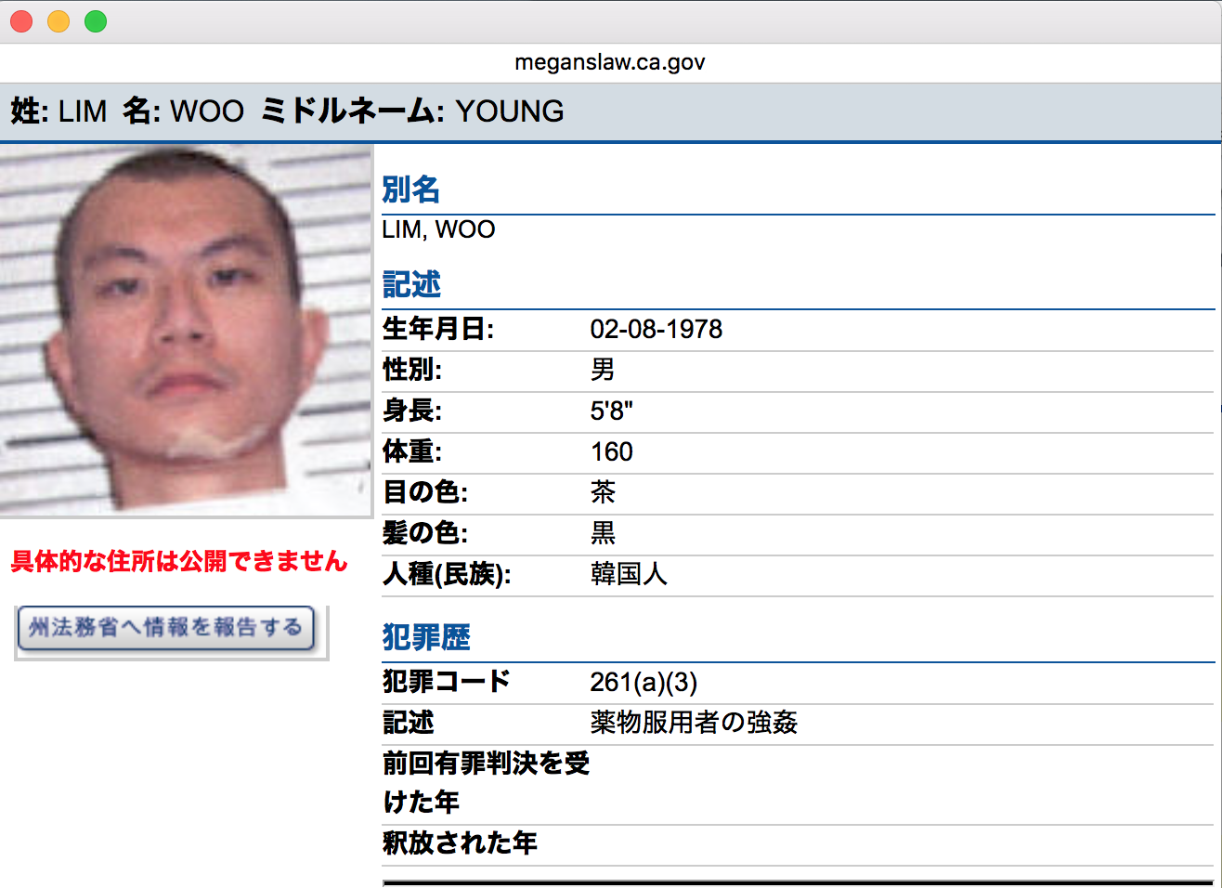
Task: Click the 前回有罪判決を受けた年 label
Action: pos(486,783)
